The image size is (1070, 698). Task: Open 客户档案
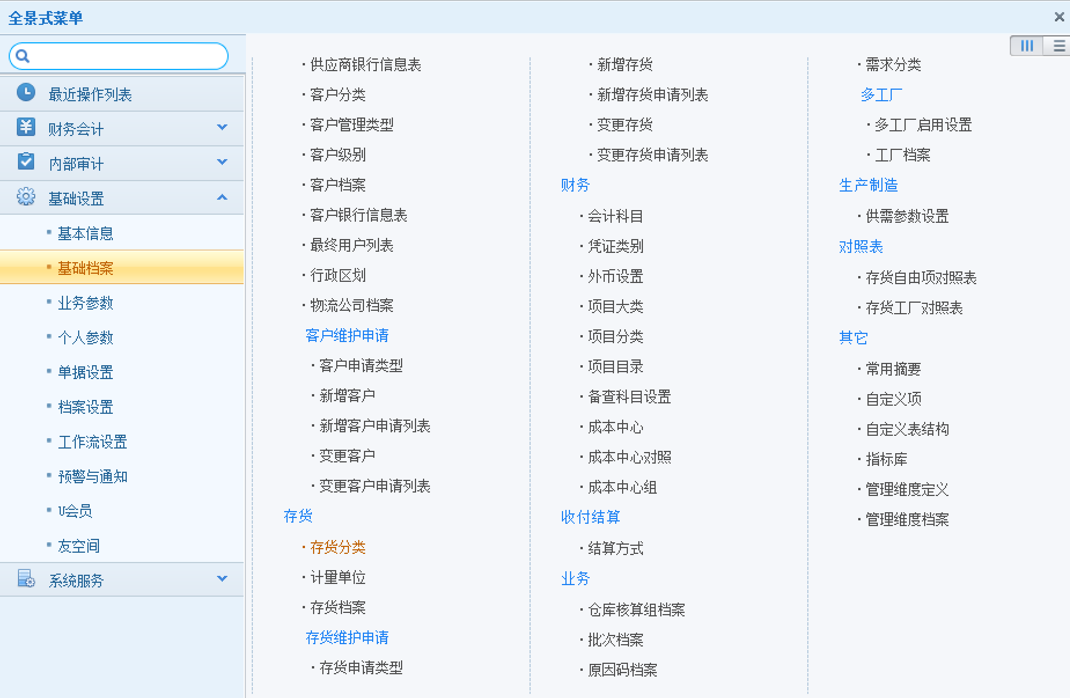point(338,185)
